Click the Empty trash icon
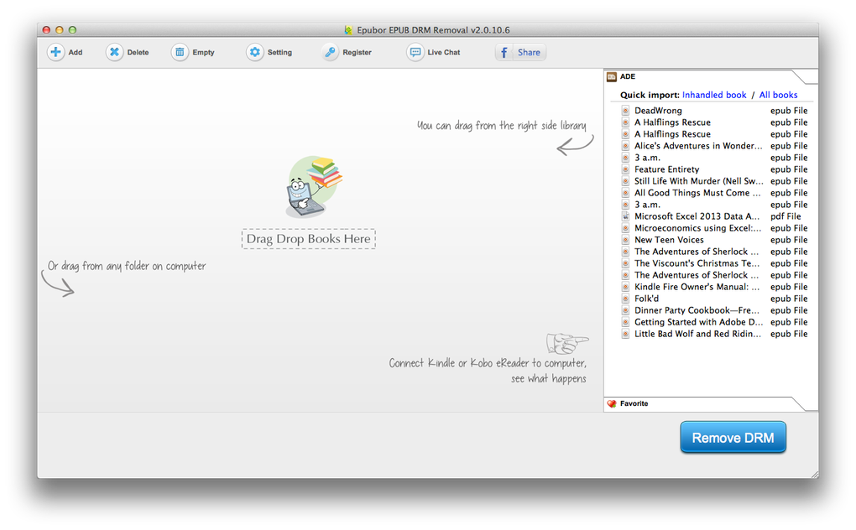This screenshot has width=856, height=530. click(x=180, y=52)
